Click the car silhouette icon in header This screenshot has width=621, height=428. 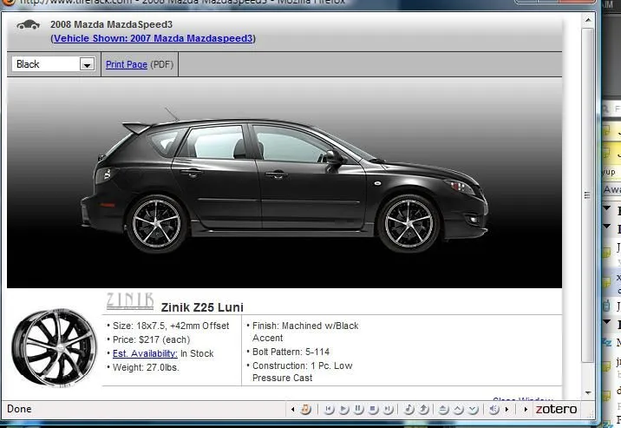click(29, 24)
